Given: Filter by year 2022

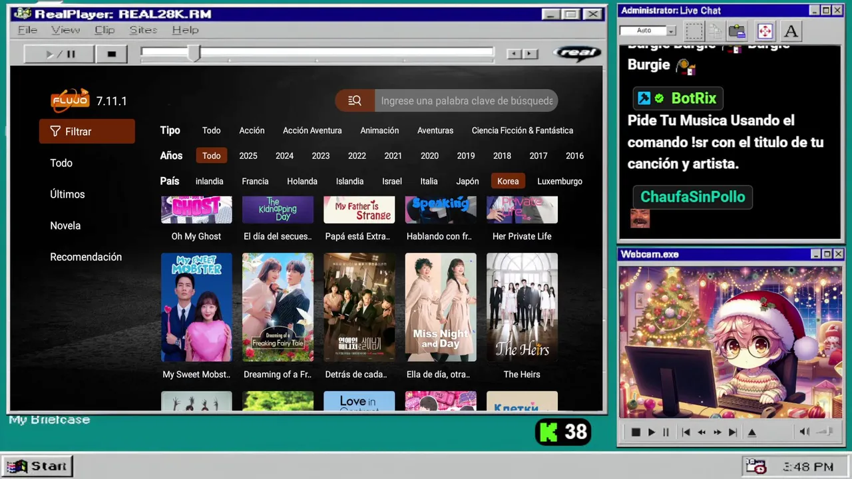Looking at the screenshot, I should pyautogui.click(x=357, y=156).
